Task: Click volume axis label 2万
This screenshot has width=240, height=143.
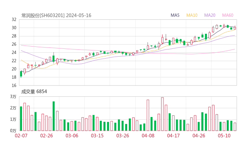Action: [13, 108]
